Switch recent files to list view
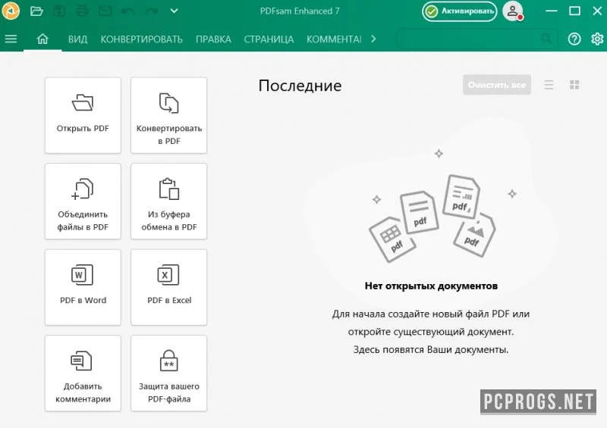The width and height of the screenshot is (607, 428). pos(549,85)
